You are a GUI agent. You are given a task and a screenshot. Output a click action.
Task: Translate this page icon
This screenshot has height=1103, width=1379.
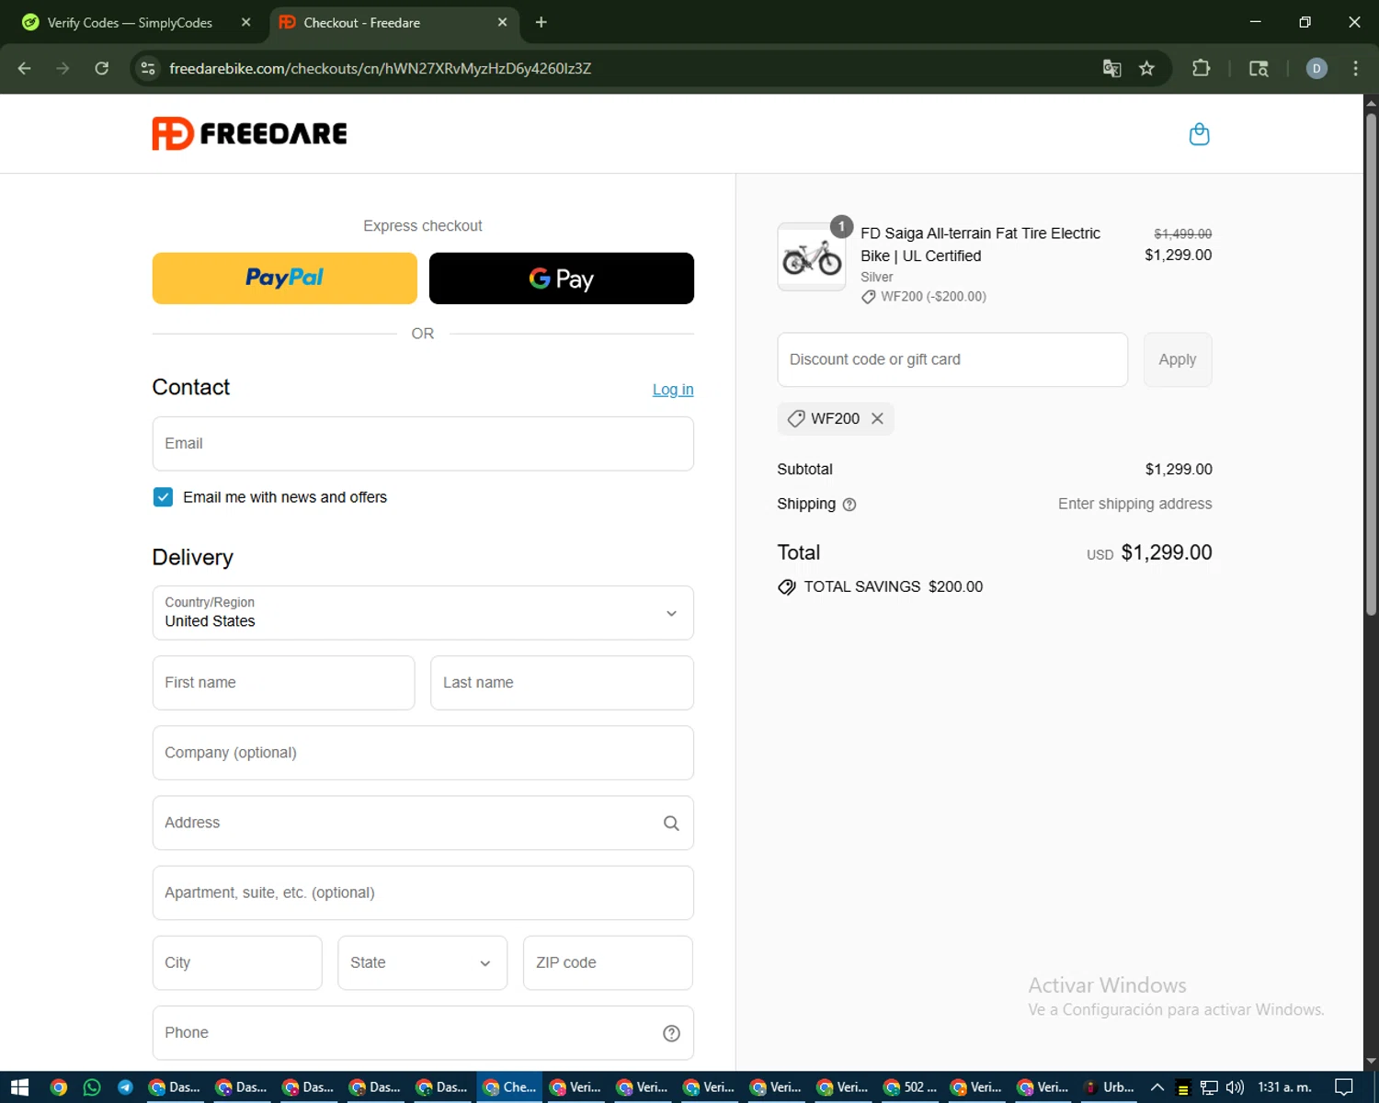click(1111, 68)
